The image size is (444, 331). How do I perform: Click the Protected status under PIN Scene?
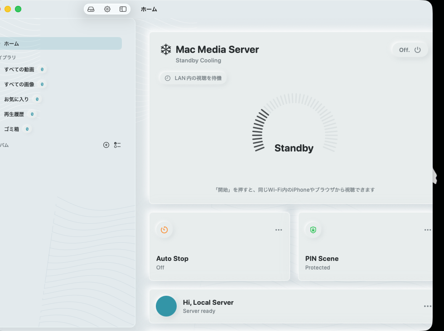[318, 268]
